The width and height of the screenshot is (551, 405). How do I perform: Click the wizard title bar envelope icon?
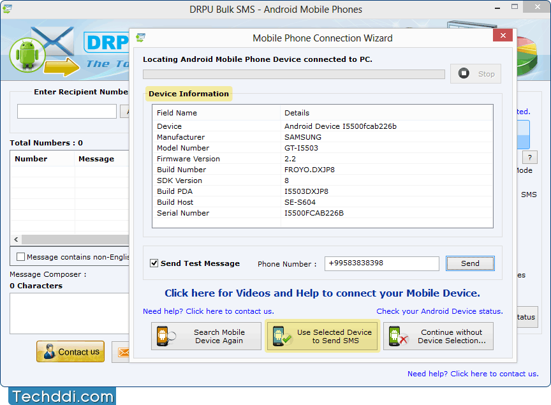coord(140,37)
